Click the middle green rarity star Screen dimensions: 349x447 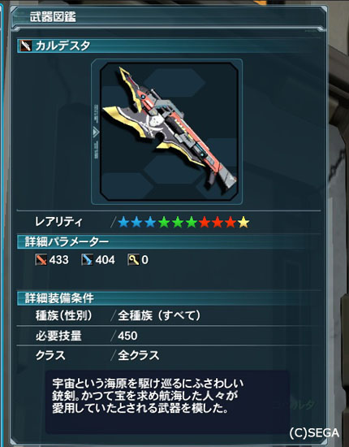(x=178, y=222)
